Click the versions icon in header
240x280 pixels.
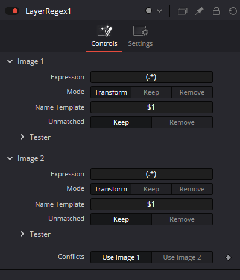(x=183, y=11)
